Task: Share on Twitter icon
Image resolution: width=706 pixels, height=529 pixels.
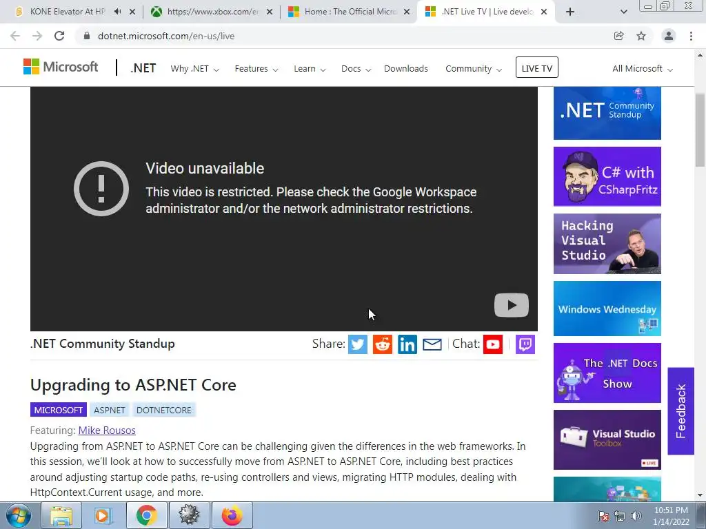Action: 358,344
